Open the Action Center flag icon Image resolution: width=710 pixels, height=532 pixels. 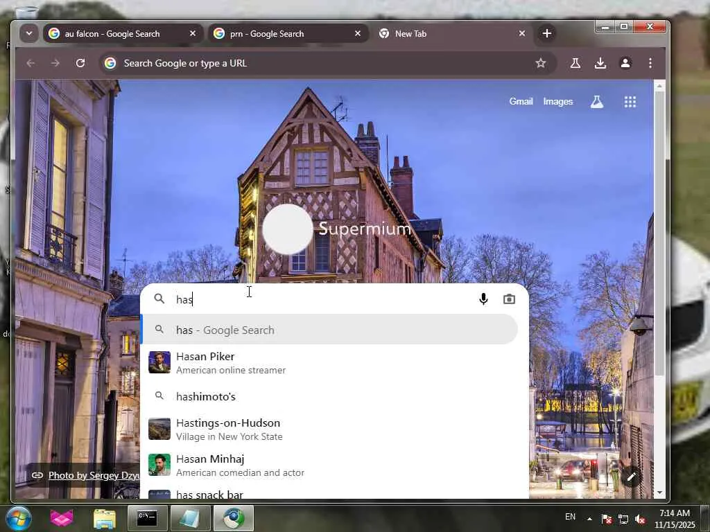coord(607,519)
